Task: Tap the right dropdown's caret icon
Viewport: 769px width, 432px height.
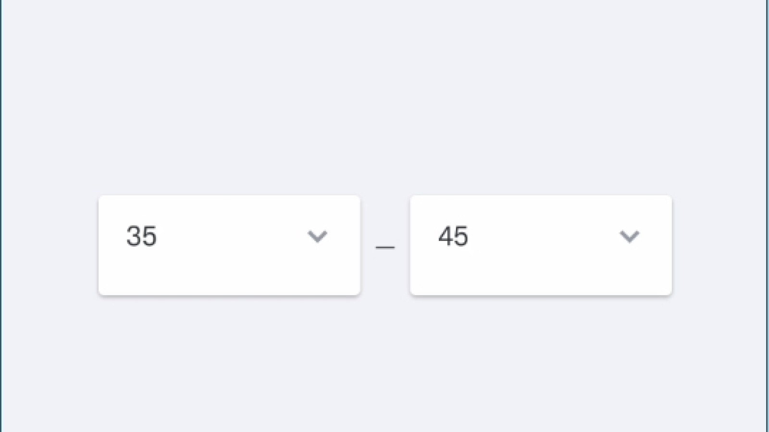Action: [x=629, y=236]
